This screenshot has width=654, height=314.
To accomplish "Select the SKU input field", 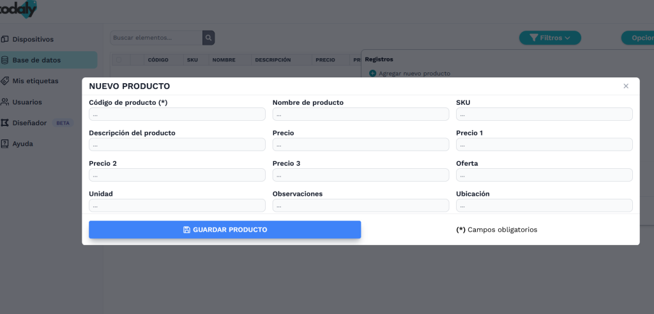I will 544,114.
